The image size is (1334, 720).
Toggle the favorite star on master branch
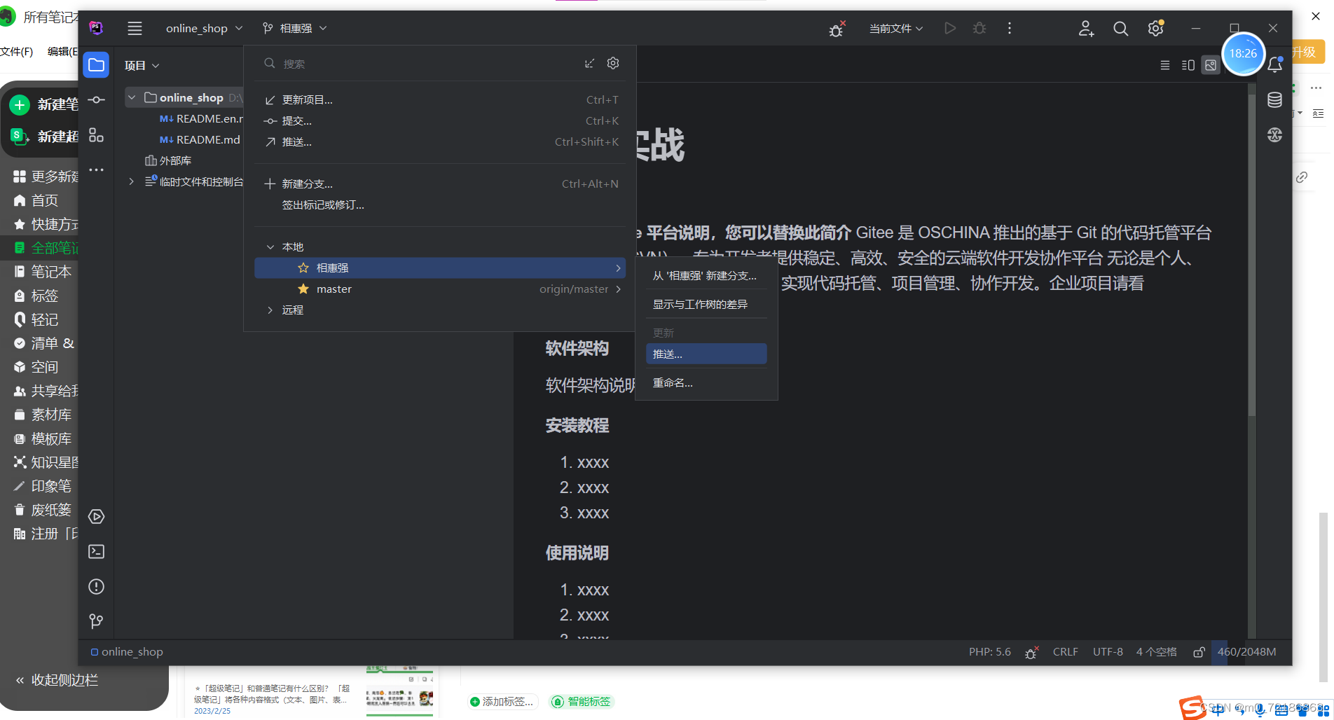(303, 289)
